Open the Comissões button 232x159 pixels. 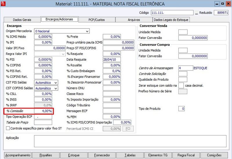point(214,155)
